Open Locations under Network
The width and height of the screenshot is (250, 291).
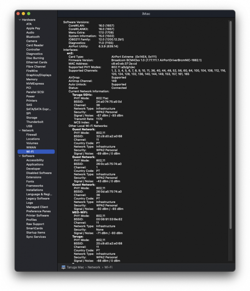coord(33,139)
